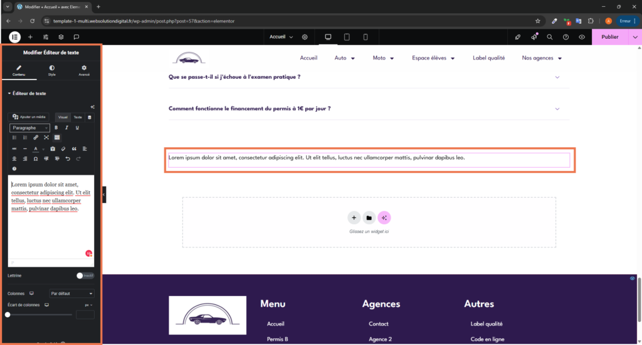Click the italic formatting icon

coord(66,128)
